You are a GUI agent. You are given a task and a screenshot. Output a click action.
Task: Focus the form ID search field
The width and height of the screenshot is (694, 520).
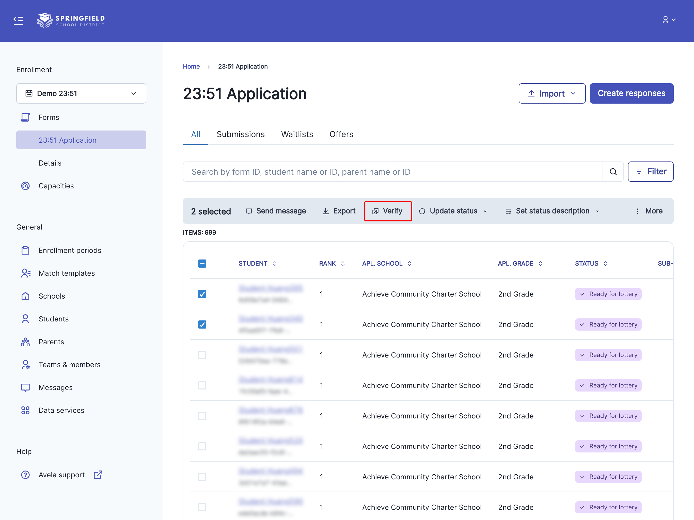tap(392, 172)
